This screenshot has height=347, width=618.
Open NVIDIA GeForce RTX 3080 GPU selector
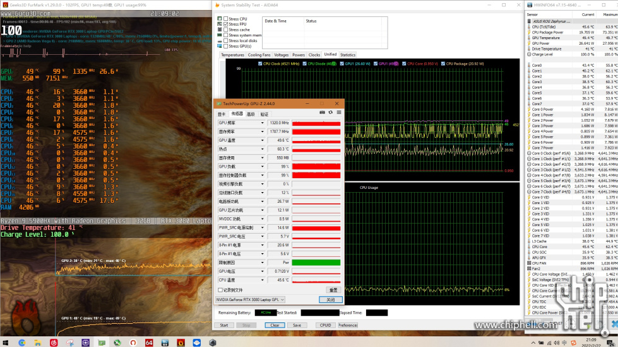pyautogui.click(x=250, y=299)
